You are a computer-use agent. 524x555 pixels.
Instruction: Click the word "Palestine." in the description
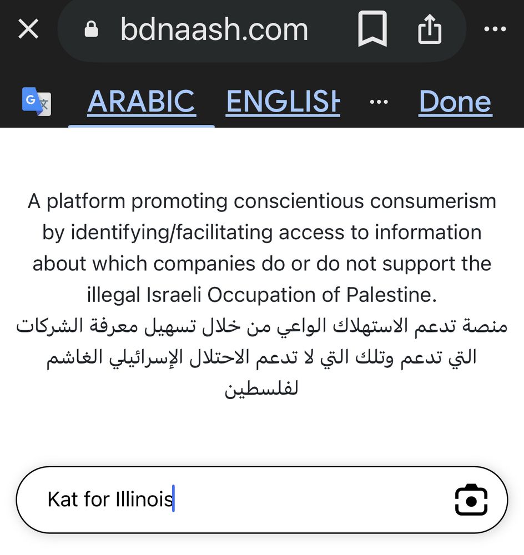(x=391, y=295)
